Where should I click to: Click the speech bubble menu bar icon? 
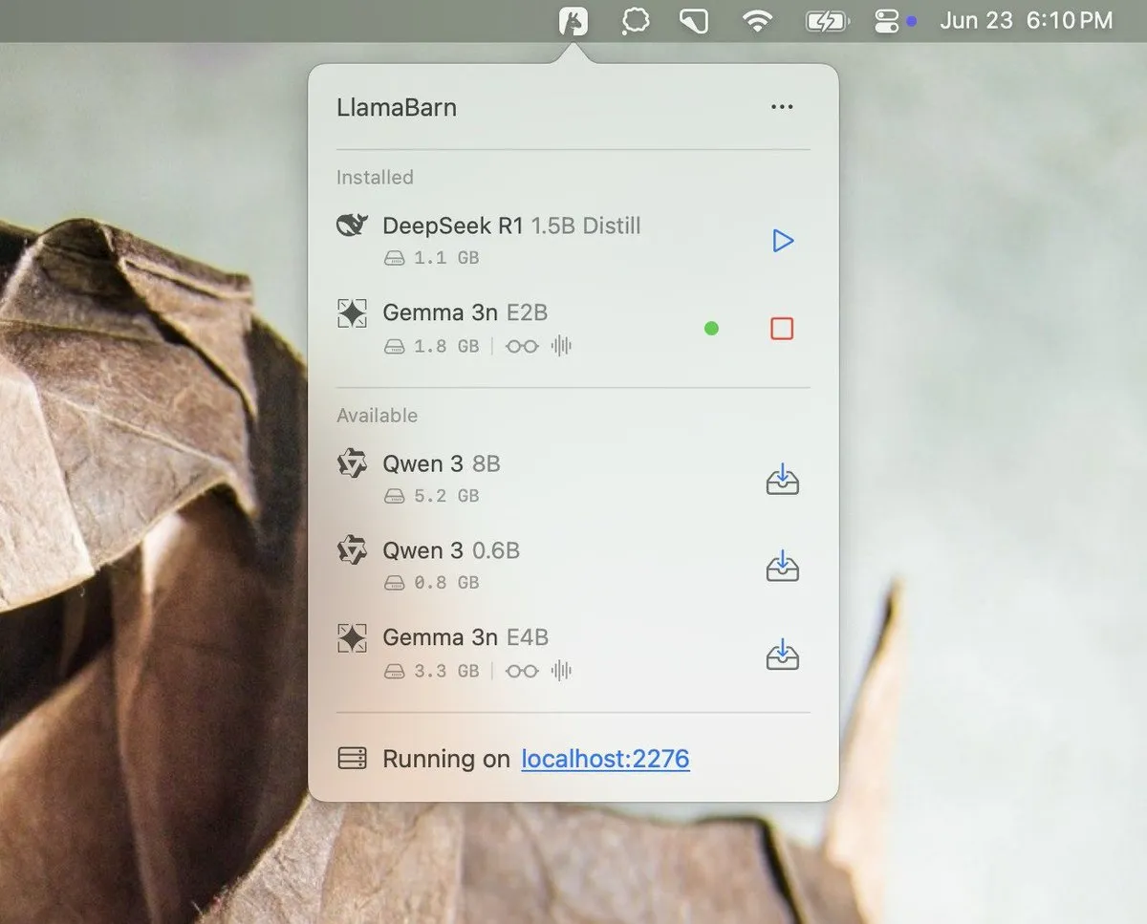[x=635, y=21]
